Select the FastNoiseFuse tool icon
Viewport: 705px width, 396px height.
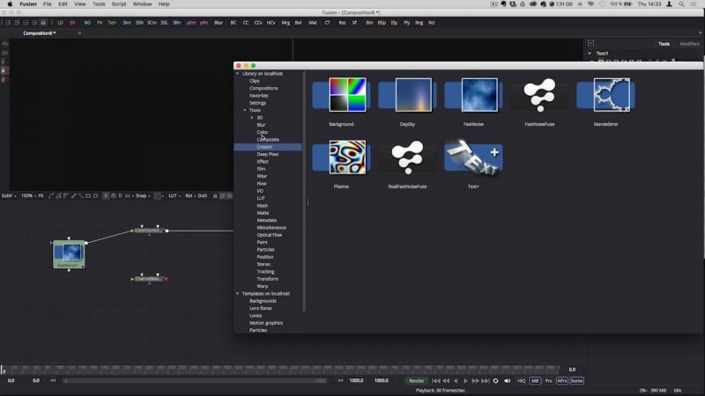[539, 95]
